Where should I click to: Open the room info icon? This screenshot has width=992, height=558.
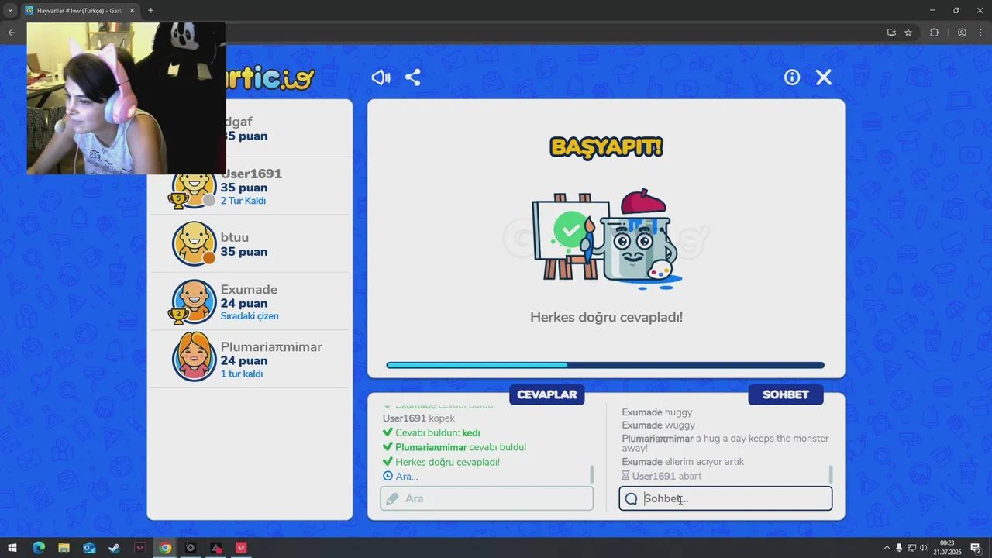click(792, 77)
